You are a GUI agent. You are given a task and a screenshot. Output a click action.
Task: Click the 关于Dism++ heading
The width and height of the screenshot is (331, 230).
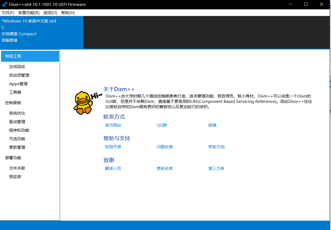[x=119, y=89]
